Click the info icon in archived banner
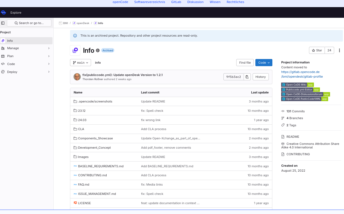 [x=75, y=36]
